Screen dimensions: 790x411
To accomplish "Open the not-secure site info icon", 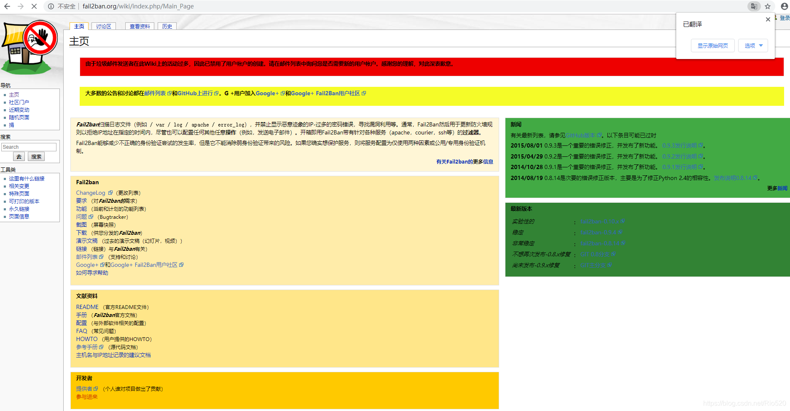I will pyautogui.click(x=51, y=6).
